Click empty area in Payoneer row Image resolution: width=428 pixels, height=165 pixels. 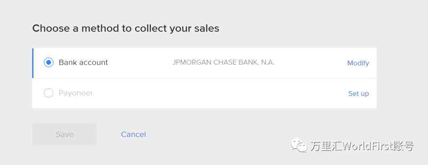point(218,93)
